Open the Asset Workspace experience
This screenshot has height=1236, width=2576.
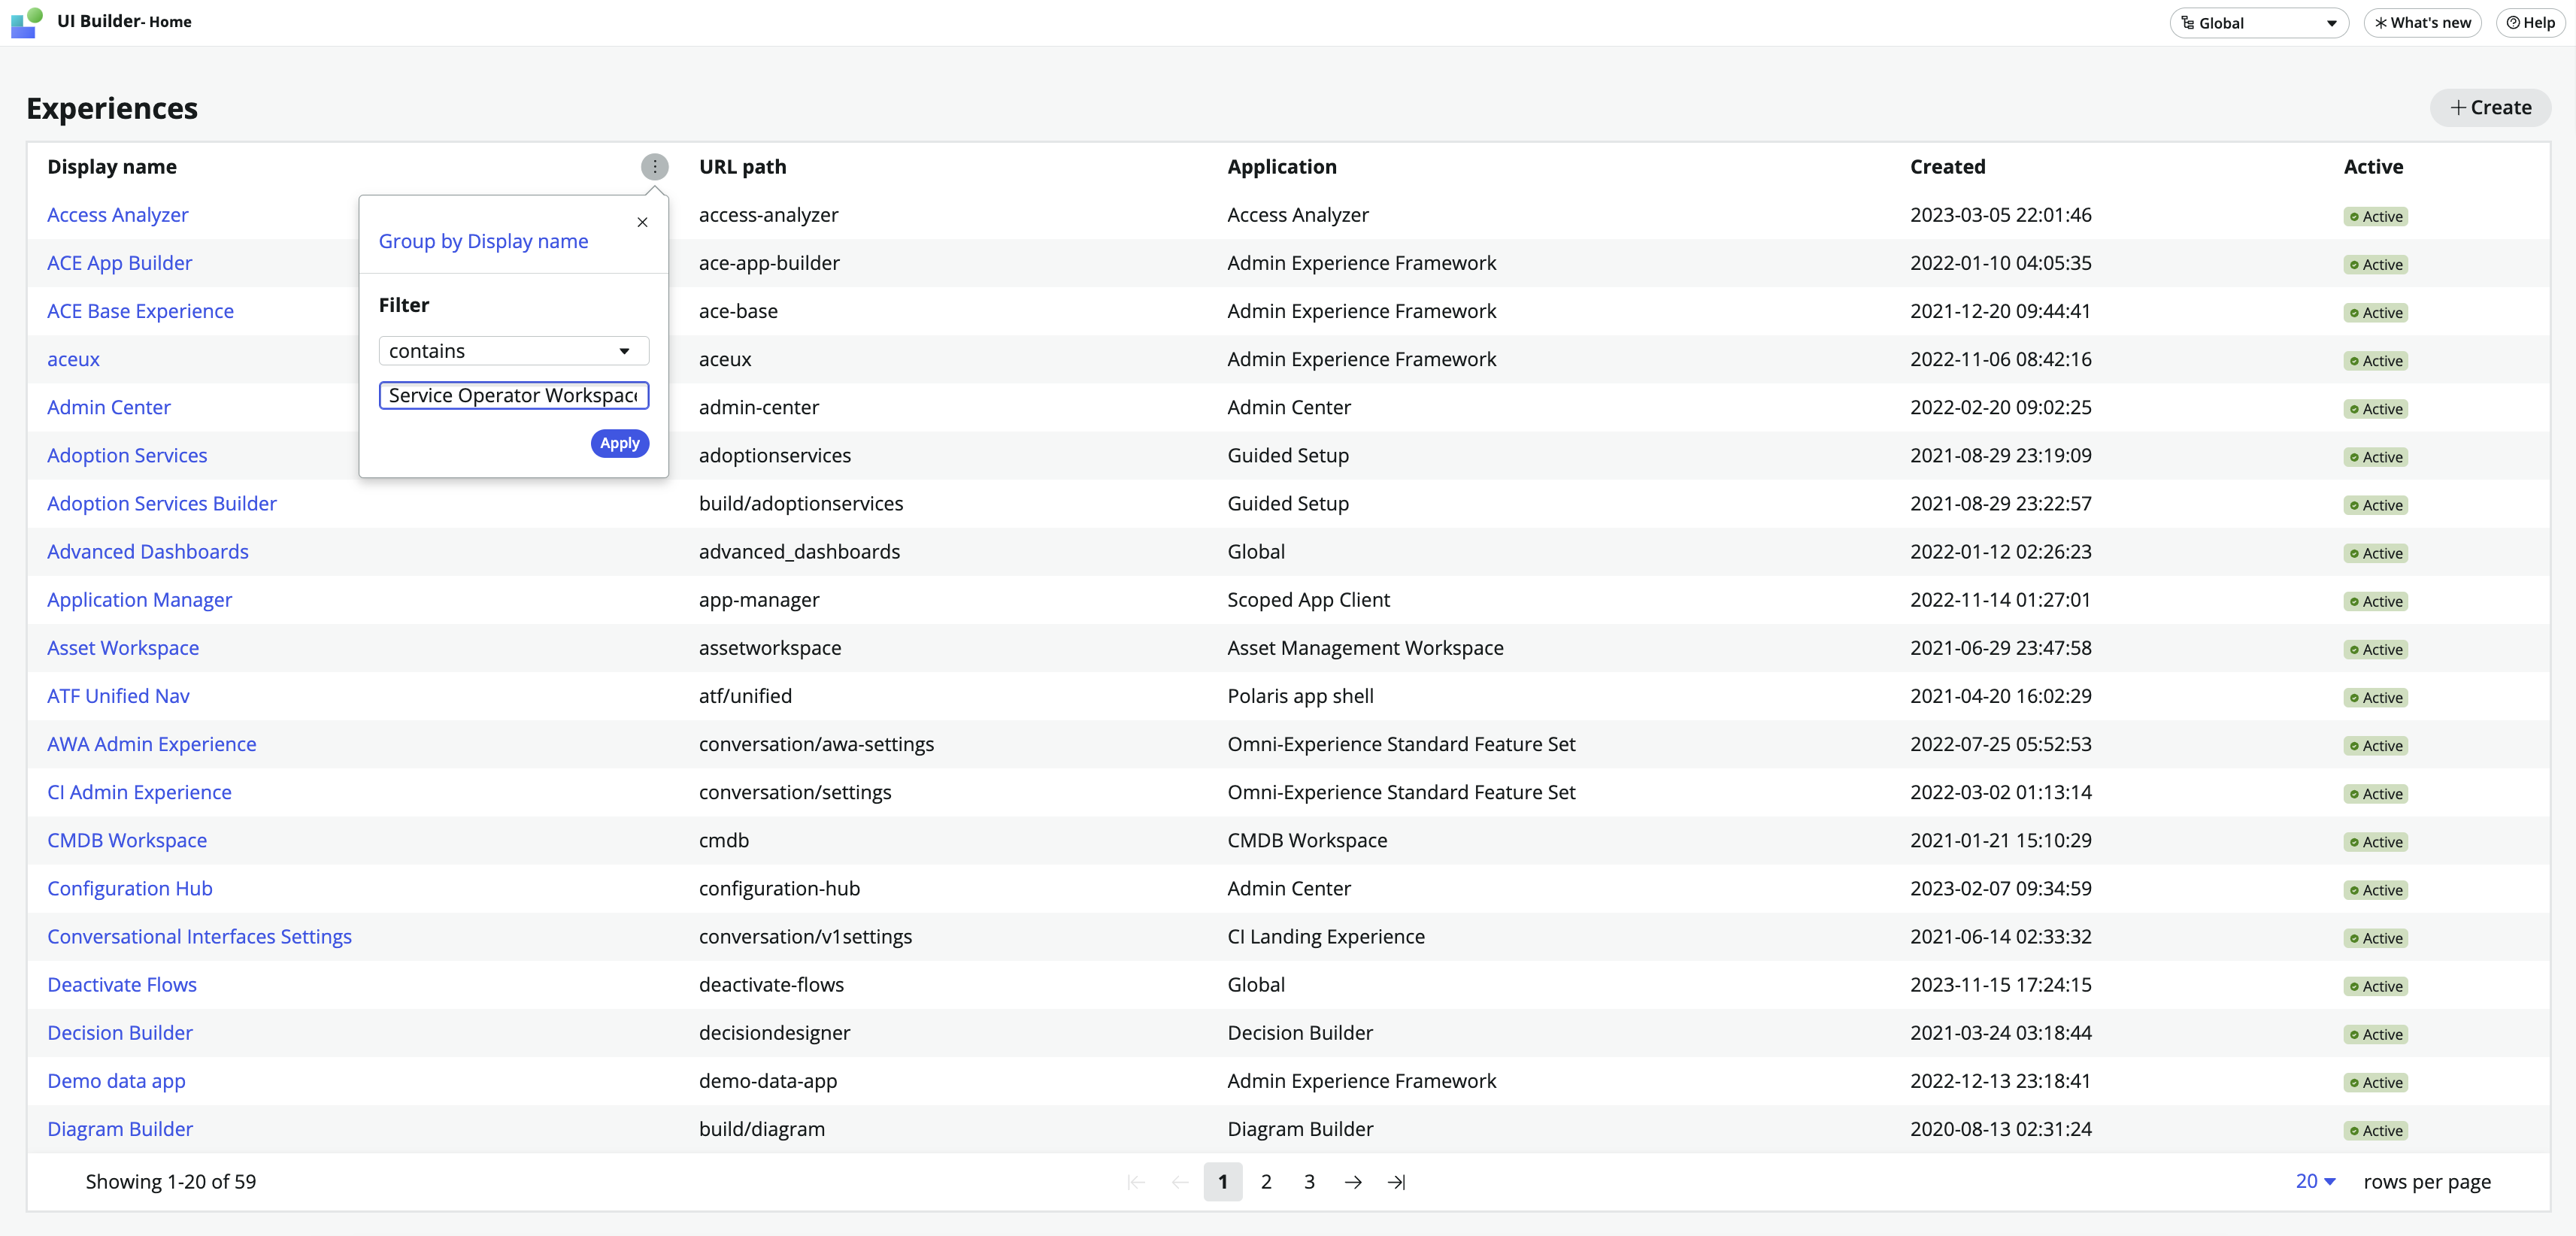[123, 648]
